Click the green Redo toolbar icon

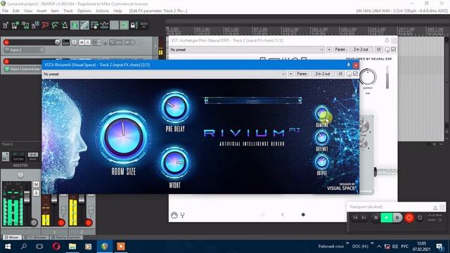click(55, 25)
